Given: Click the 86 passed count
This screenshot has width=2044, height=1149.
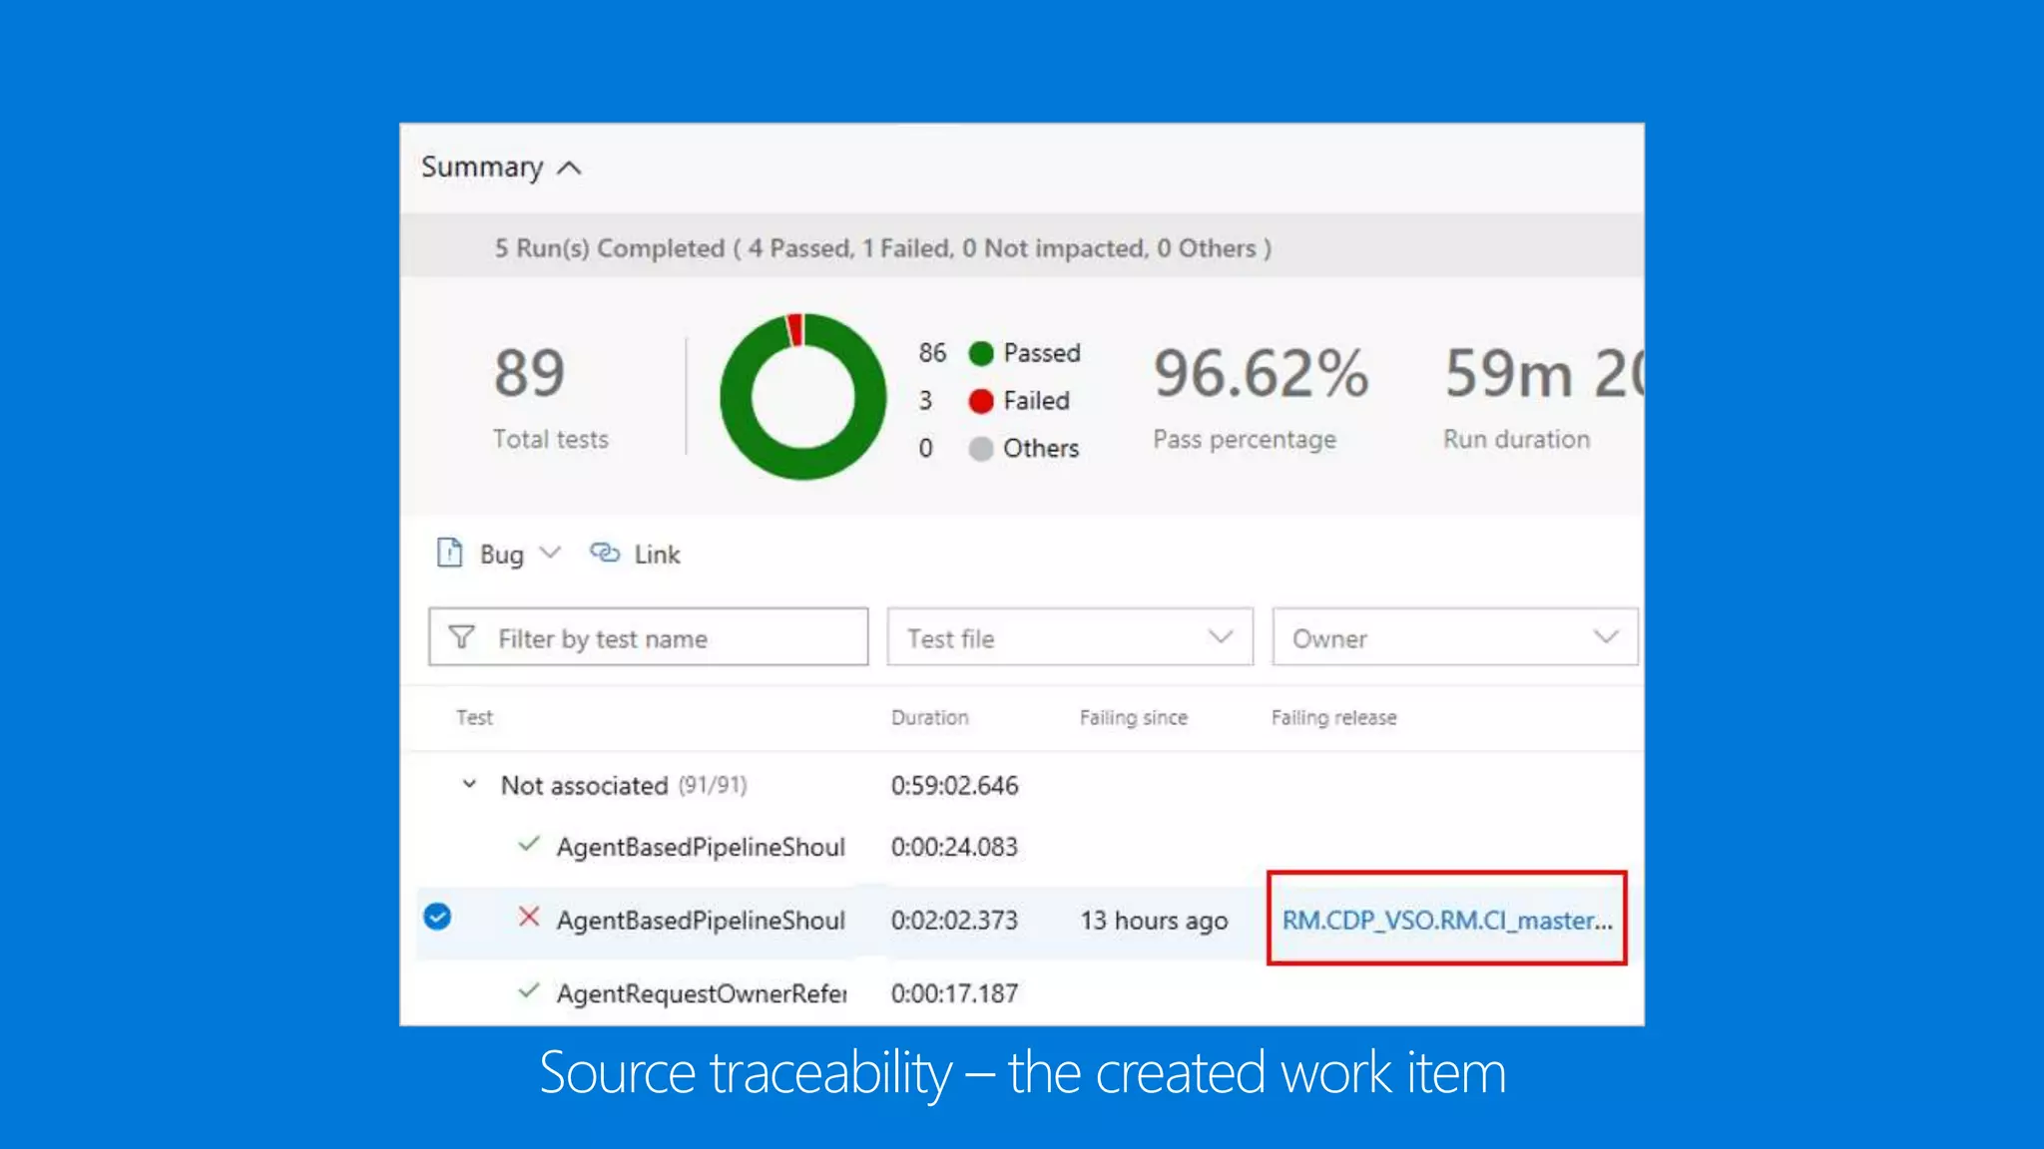Looking at the screenshot, I should pyautogui.click(x=932, y=353).
